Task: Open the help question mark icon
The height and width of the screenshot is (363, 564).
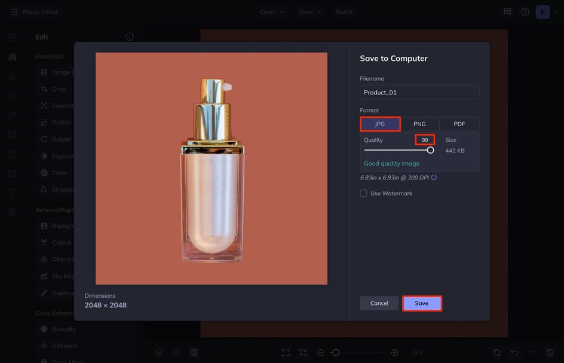Action: pos(525,12)
